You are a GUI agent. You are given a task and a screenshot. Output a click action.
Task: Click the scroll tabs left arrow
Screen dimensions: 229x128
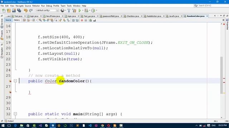tap(215, 16)
